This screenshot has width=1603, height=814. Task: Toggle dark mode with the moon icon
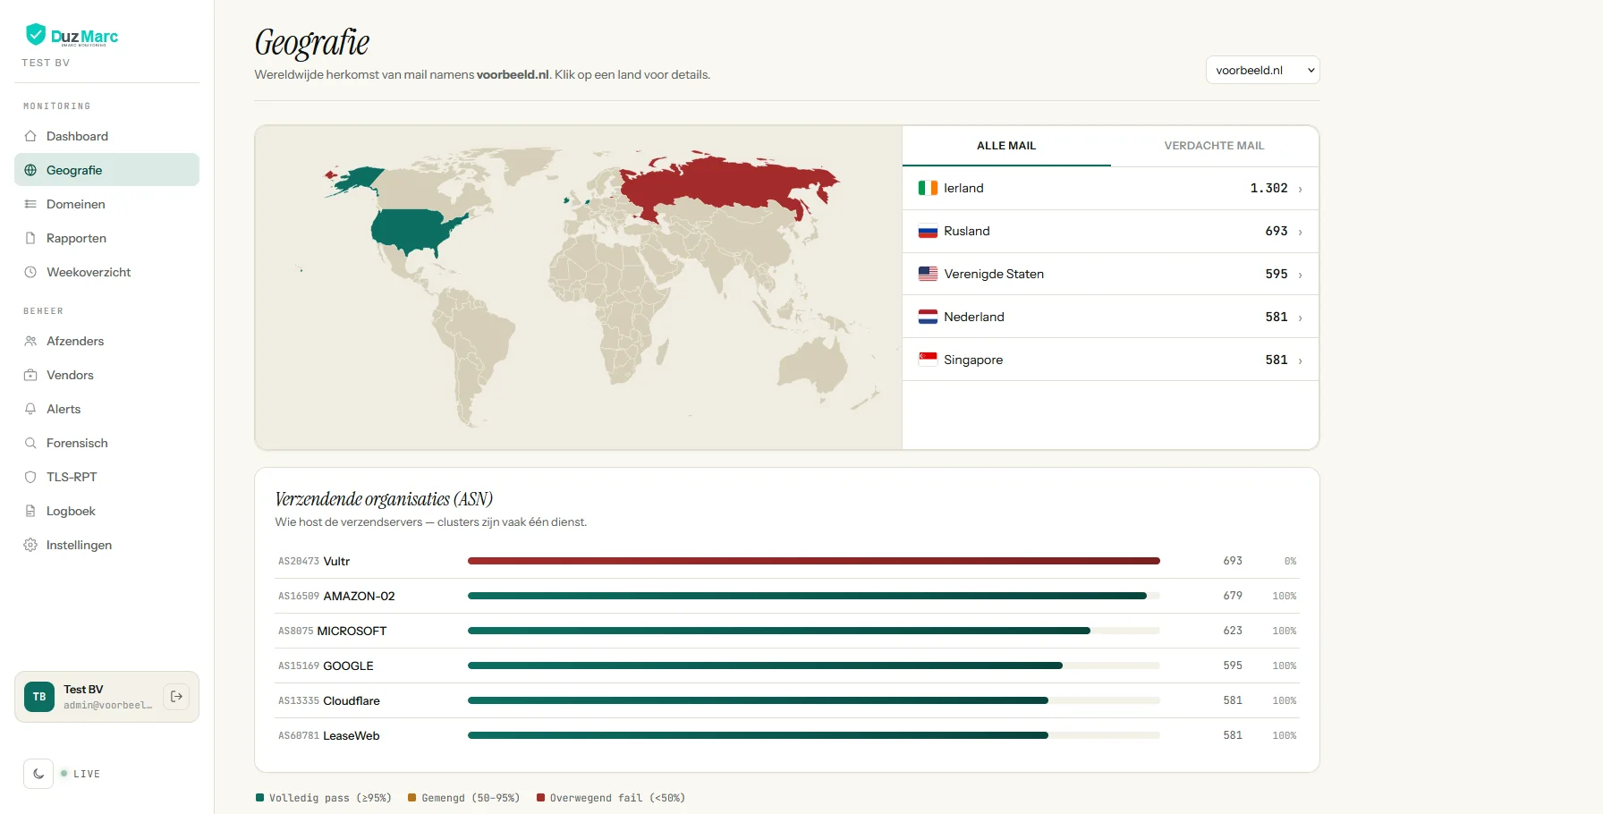tap(38, 774)
